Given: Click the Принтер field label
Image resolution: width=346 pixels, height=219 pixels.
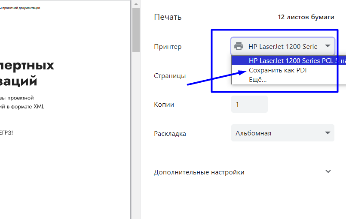Looking at the screenshot, I should (x=168, y=47).
